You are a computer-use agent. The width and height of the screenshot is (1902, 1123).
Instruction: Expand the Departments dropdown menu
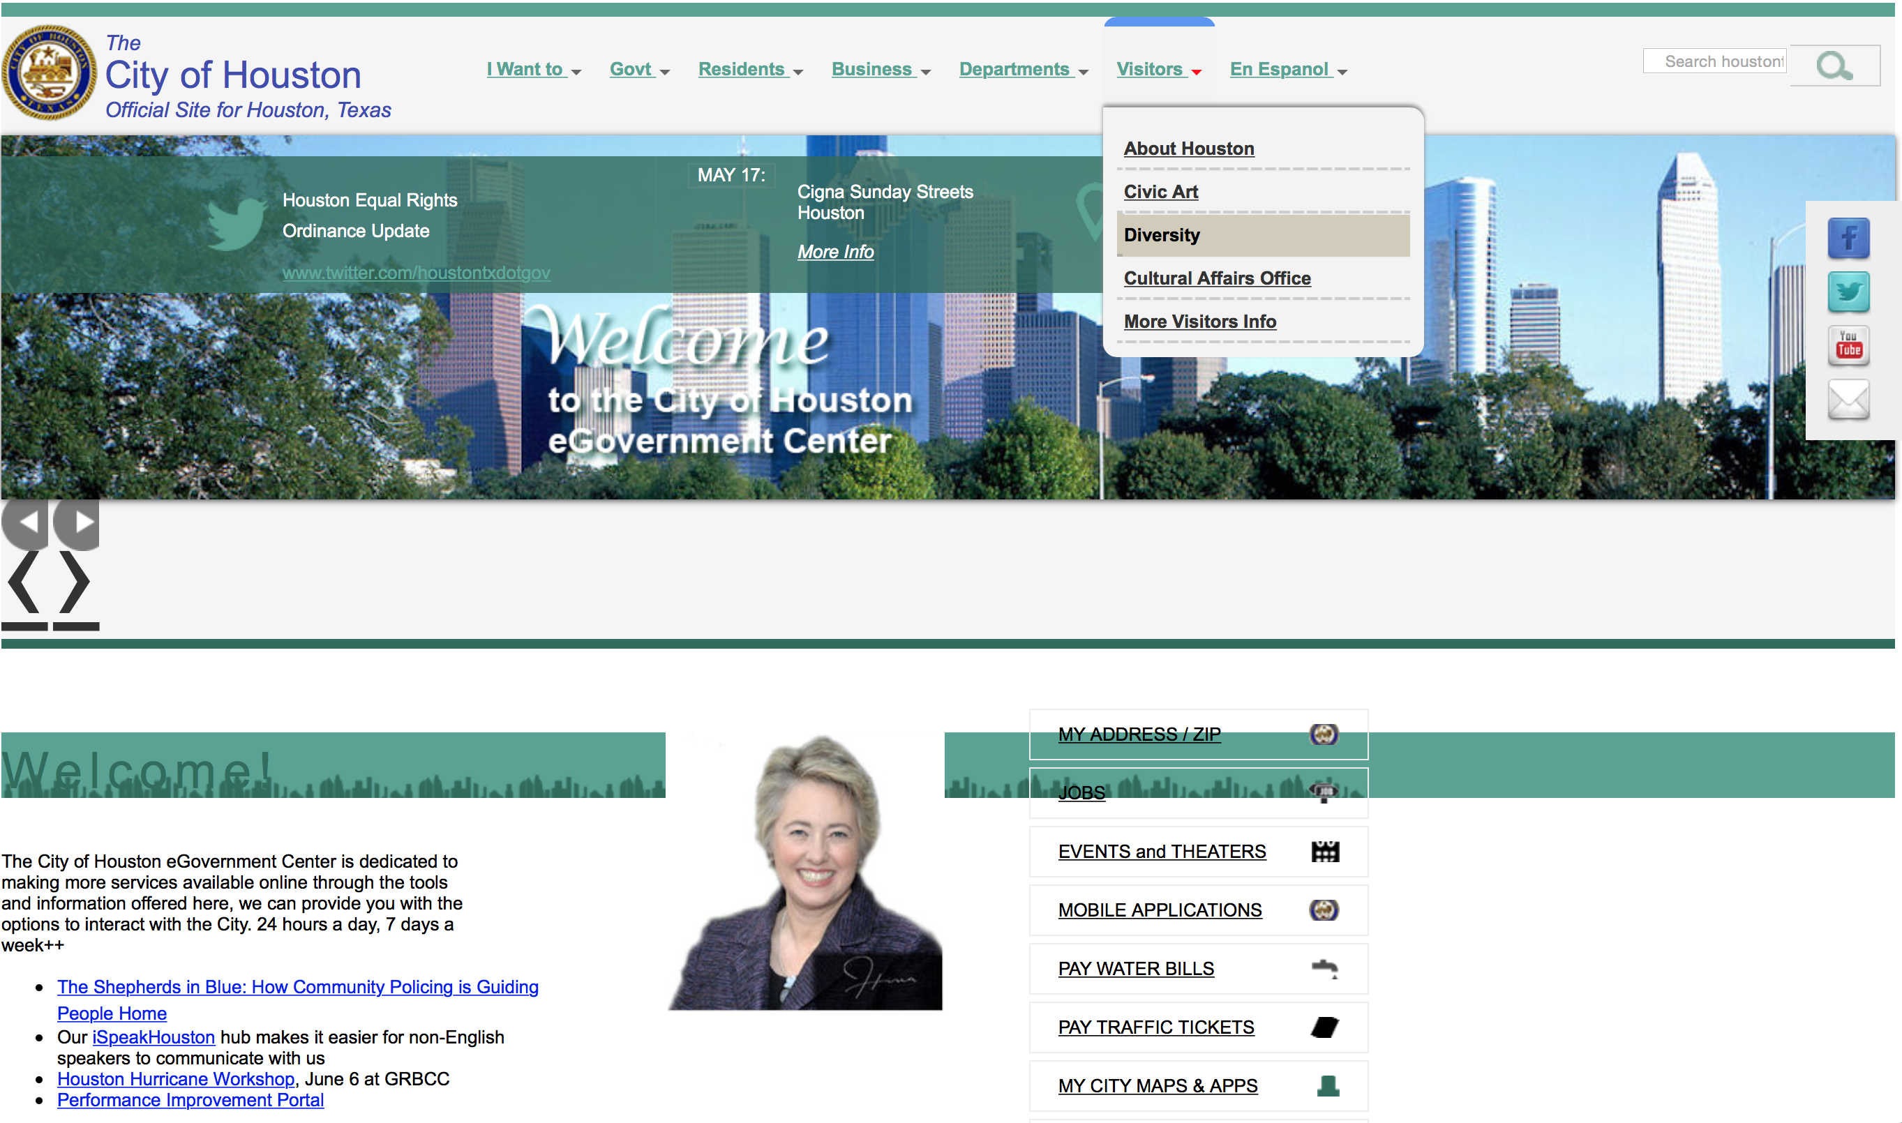click(x=1023, y=70)
